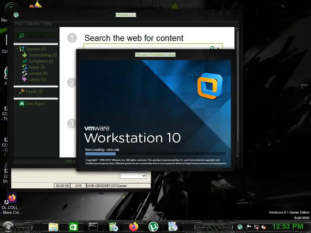Open the Help menu in uTorrent
The width and height of the screenshot is (311, 233).
pyautogui.click(x=48, y=23)
